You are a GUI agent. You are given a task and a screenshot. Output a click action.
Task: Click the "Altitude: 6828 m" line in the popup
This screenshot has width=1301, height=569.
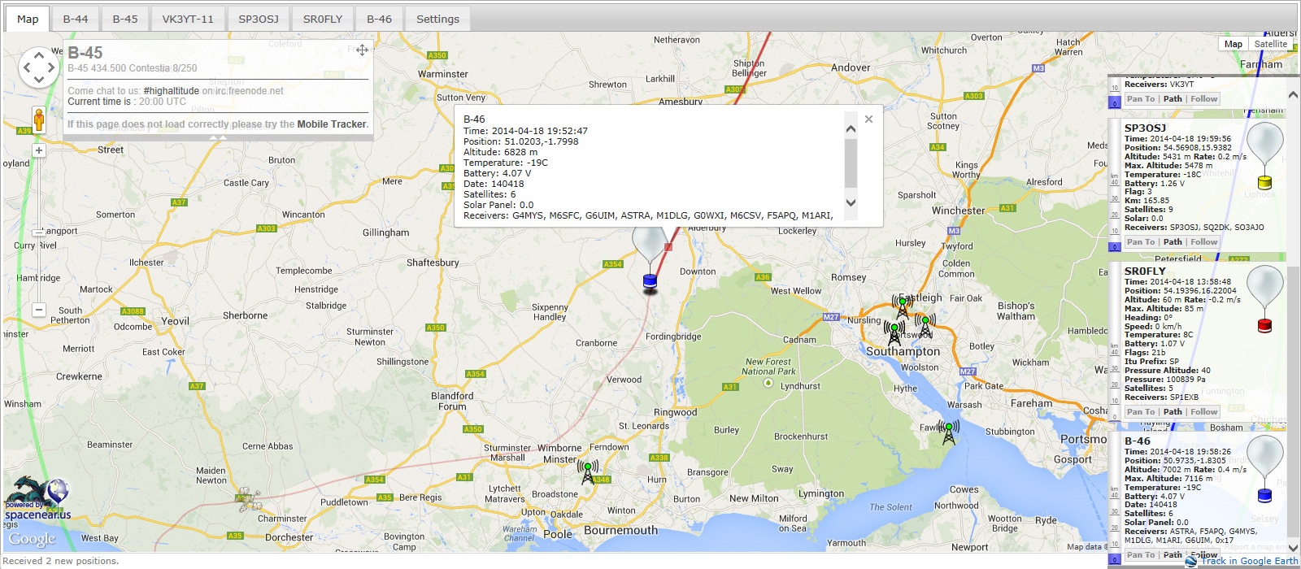click(500, 152)
